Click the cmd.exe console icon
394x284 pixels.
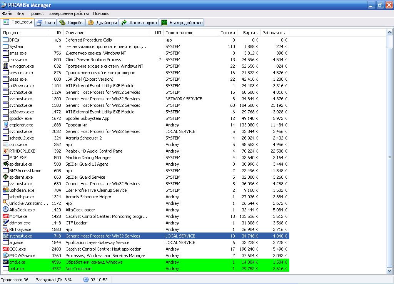[x=6, y=262]
